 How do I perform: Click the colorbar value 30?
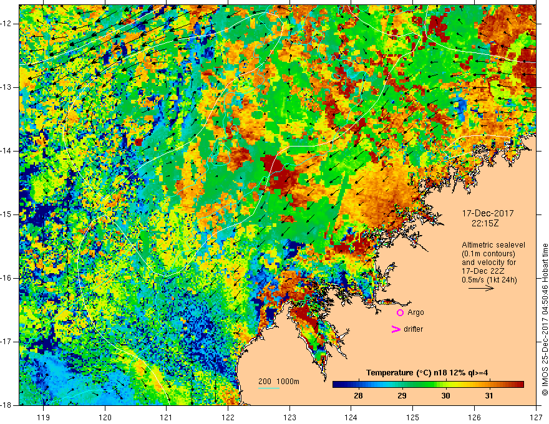point(445,396)
